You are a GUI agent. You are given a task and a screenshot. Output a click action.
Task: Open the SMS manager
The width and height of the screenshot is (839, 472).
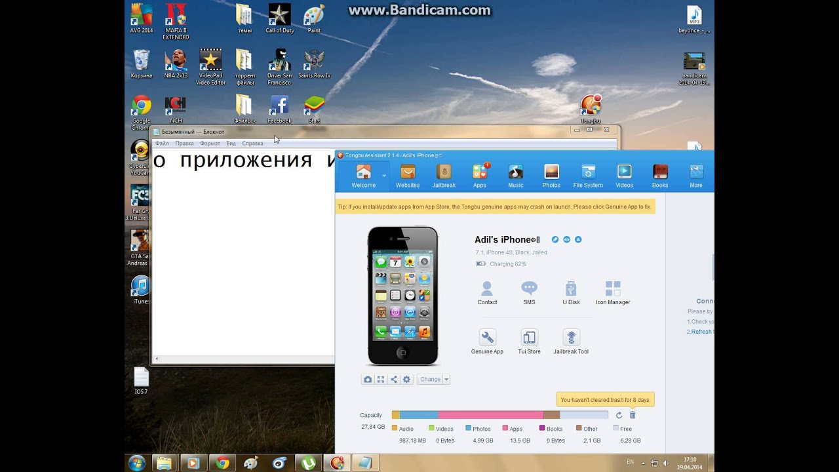pos(529,293)
